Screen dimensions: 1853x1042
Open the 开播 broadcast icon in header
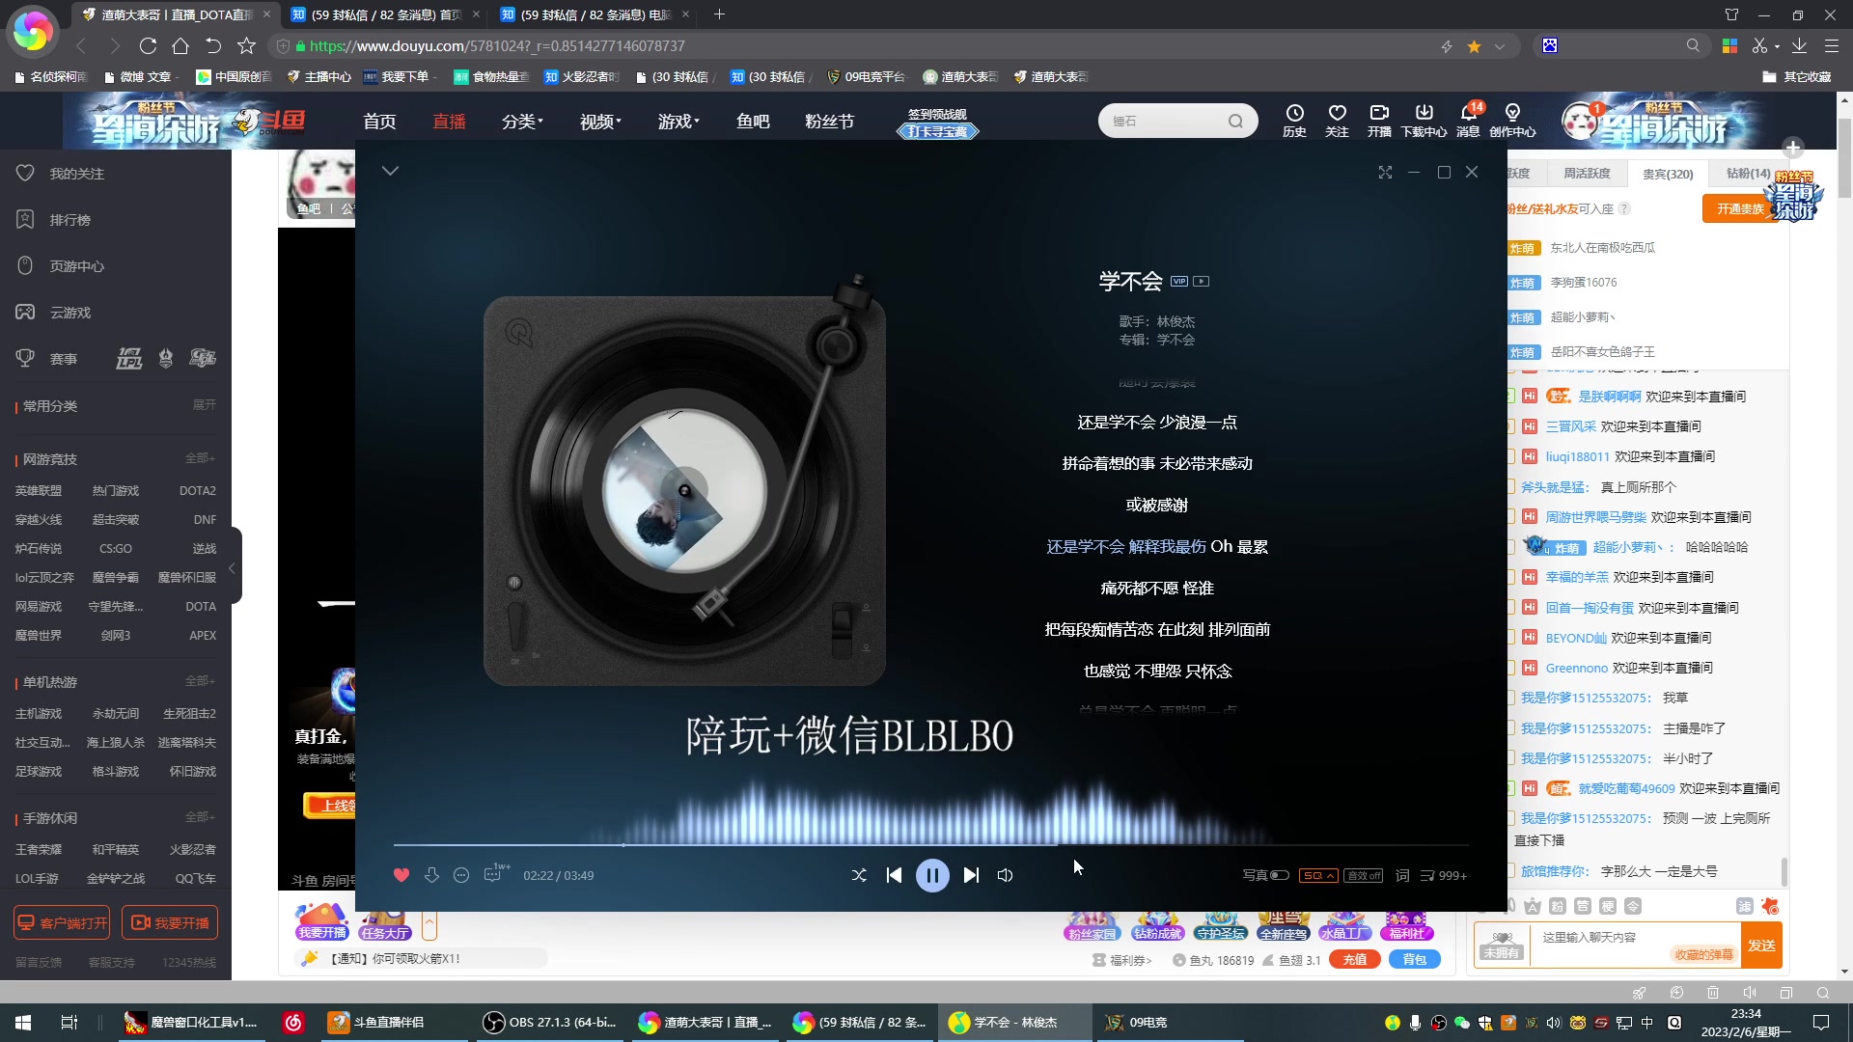pyautogui.click(x=1379, y=121)
